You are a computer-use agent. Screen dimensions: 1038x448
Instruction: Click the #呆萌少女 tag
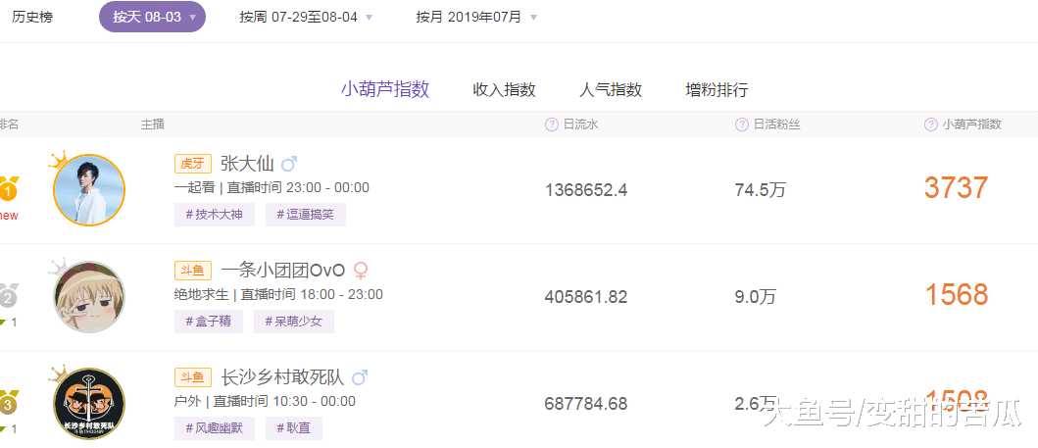[294, 322]
